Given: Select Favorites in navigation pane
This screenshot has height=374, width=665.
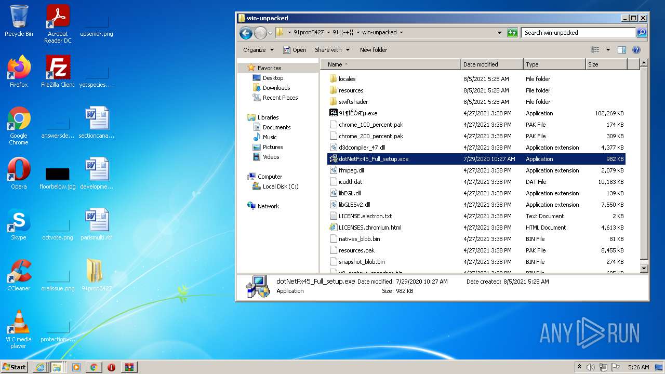Looking at the screenshot, I should [x=269, y=68].
